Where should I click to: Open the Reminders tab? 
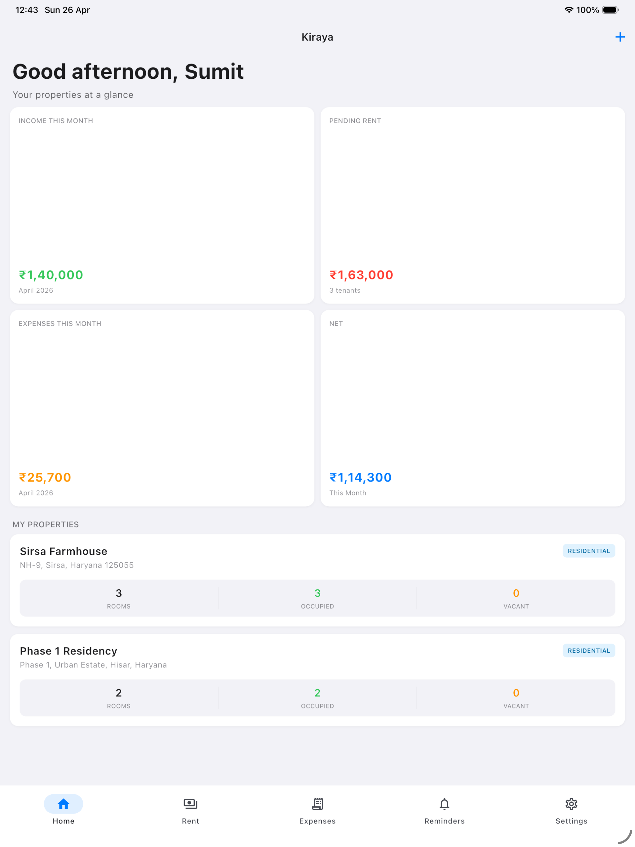point(444,809)
